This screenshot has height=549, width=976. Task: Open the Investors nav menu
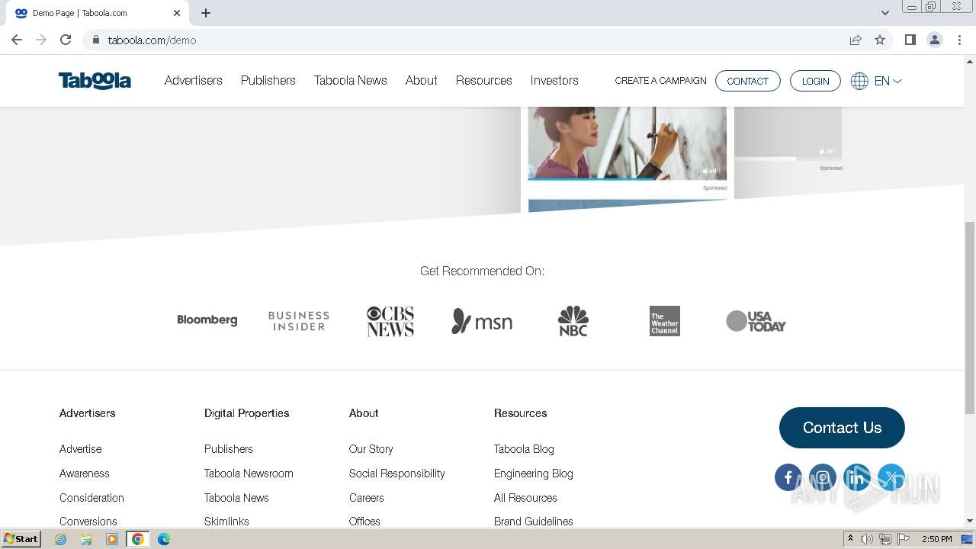tap(554, 80)
